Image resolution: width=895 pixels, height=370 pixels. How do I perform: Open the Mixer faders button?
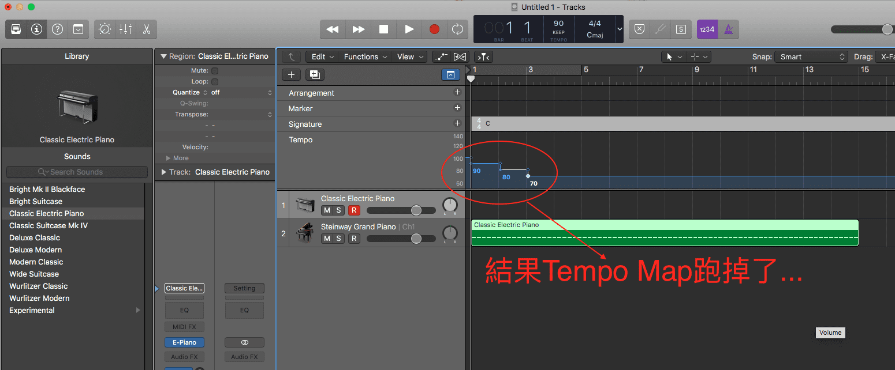(x=125, y=29)
